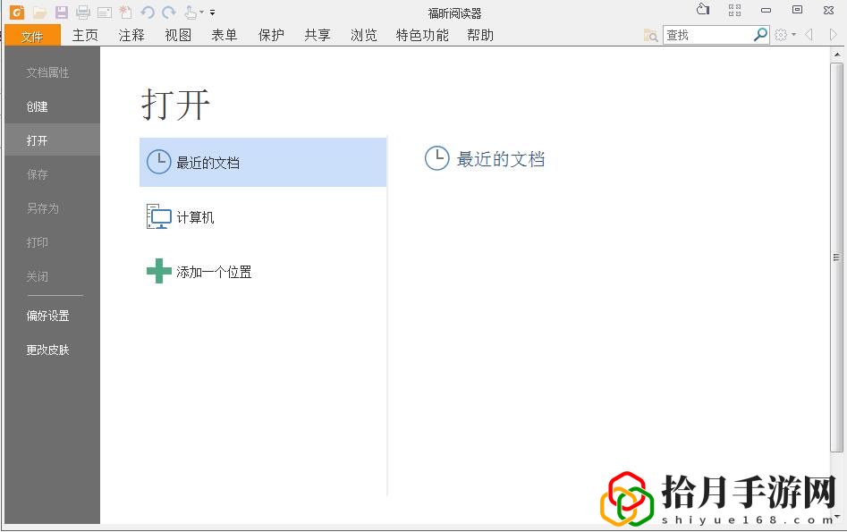Viewport: 847px width, 532px height.
Task: Click the redo arrow icon
Action: tap(169, 12)
